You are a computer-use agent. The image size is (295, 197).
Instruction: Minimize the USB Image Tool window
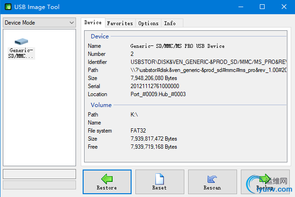[x=241, y=7]
